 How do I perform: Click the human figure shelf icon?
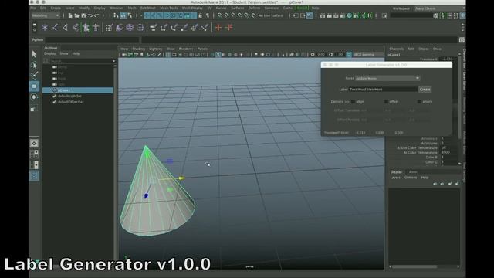coord(96,28)
